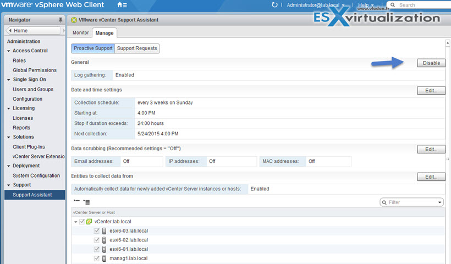
Task: Open Client Plug-Ins
Action: click(x=29, y=147)
